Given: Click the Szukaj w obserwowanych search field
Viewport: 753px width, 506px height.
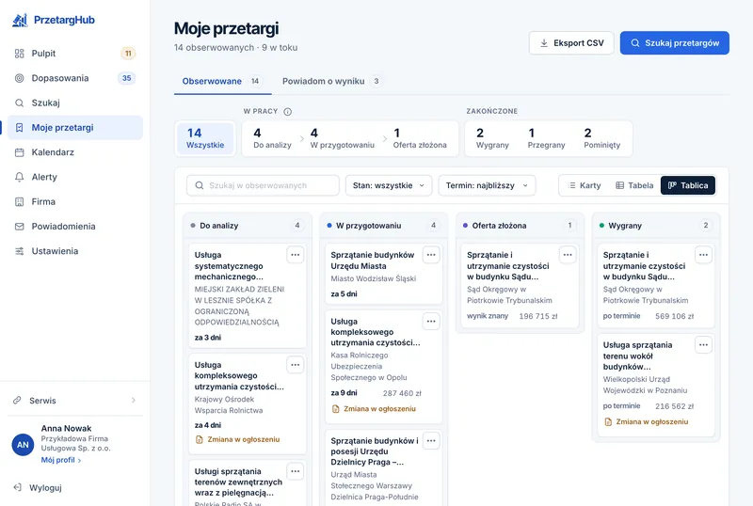Looking at the screenshot, I should tap(263, 185).
